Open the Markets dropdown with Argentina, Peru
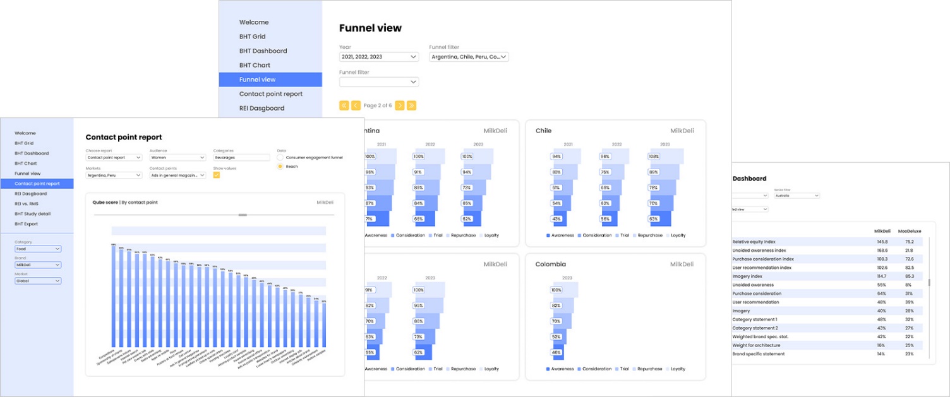Screen dimensions: 950x397 tap(114, 175)
